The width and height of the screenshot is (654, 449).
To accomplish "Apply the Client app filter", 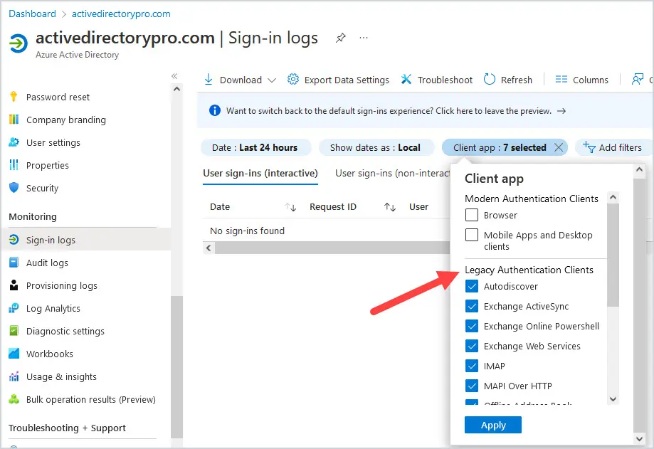I will [x=493, y=426].
